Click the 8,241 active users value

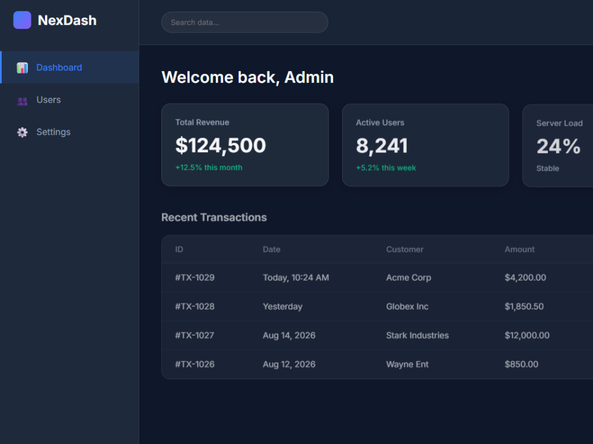(x=382, y=146)
